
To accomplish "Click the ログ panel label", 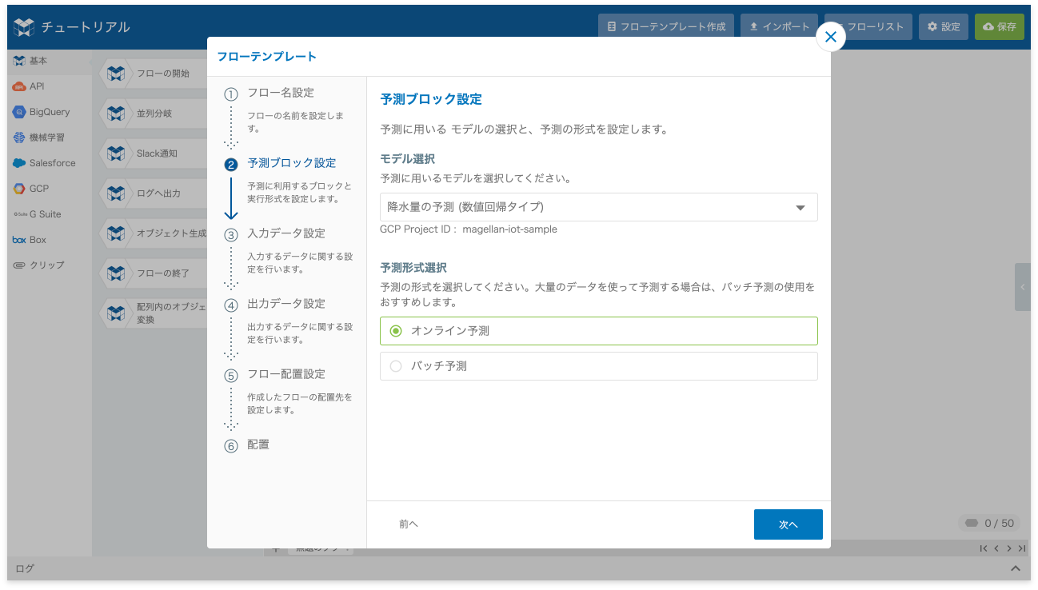I will point(25,568).
